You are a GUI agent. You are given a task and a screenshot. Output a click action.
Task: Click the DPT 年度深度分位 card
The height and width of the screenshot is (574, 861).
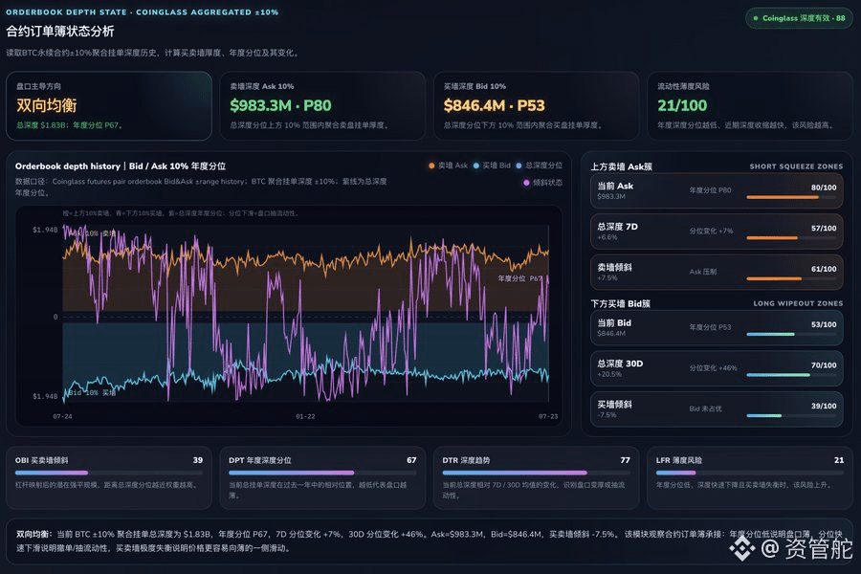322,478
